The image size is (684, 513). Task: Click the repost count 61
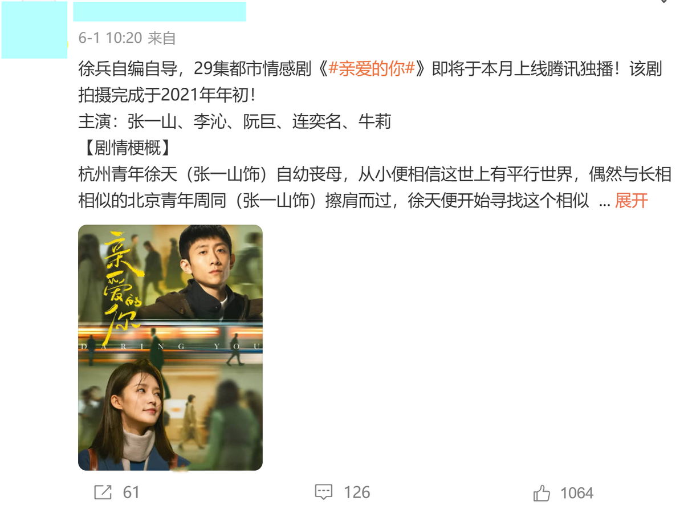131,492
